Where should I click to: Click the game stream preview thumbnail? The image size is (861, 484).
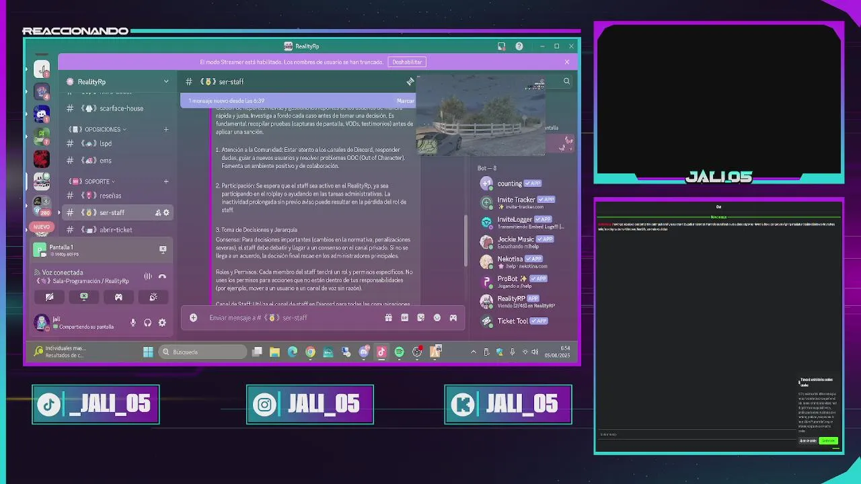[x=480, y=115]
